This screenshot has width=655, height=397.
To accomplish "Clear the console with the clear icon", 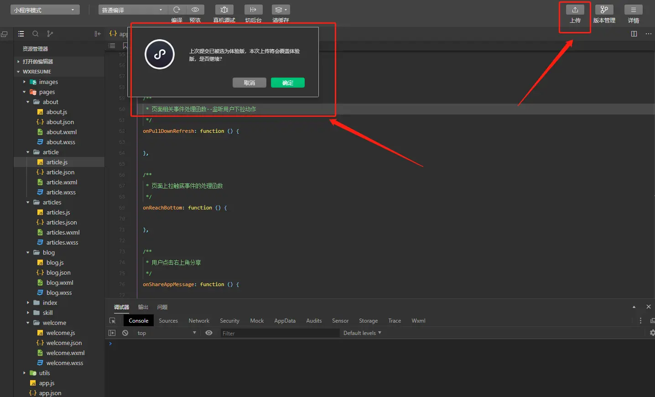I will [x=125, y=333].
